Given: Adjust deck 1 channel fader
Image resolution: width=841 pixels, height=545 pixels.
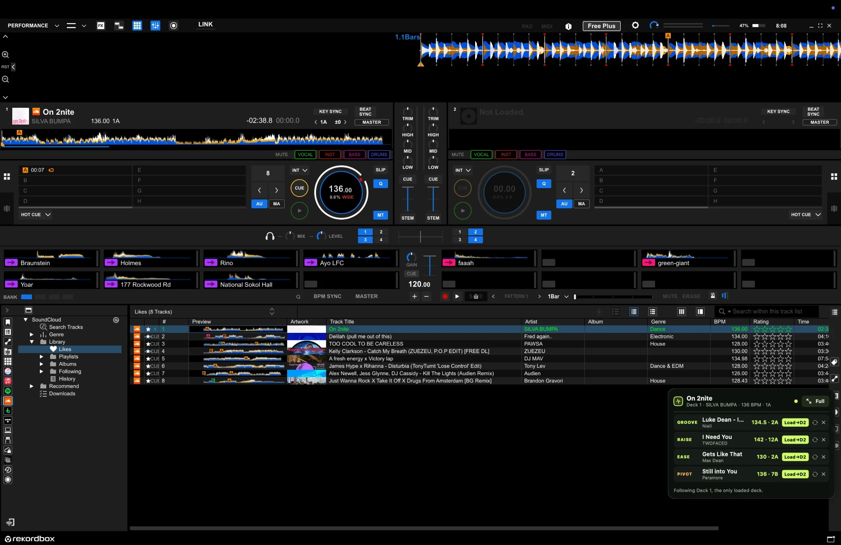Looking at the screenshot, I should pyautogui.click(x=407, y=199).
